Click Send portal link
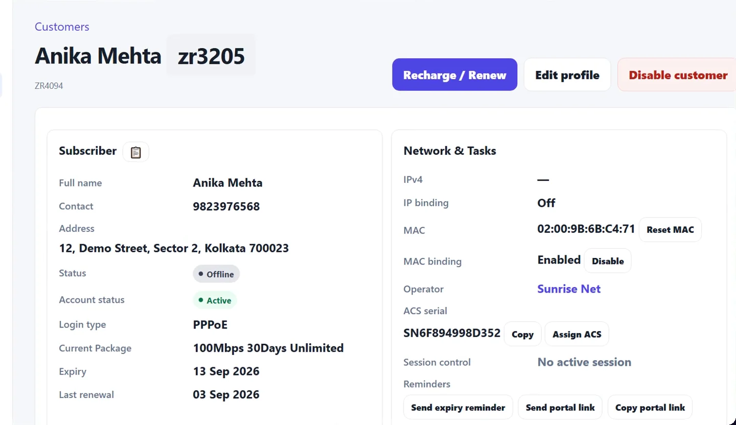 click(x=560, y=408)
